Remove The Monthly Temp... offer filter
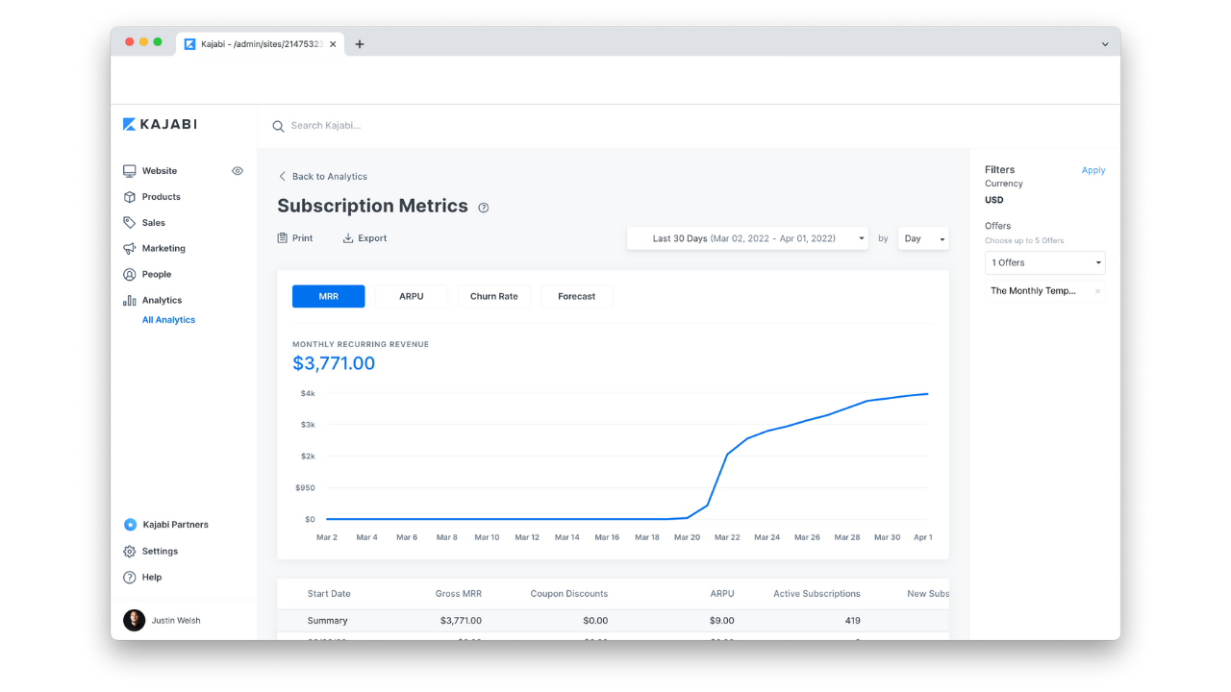The image size is (1231, 692). click(1097, 291)
